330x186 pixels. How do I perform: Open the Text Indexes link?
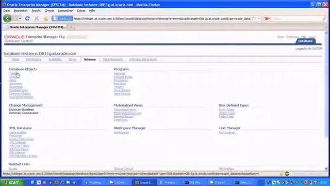pos(227,132)
